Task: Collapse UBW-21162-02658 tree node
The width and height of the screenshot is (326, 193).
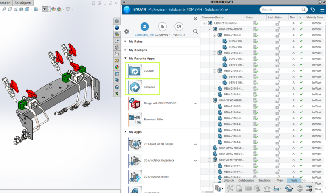Action: coord(210,101)
